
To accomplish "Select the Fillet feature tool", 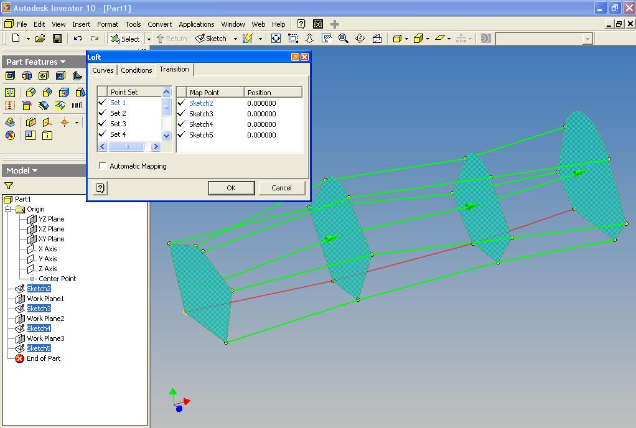I will coord(30,93).
